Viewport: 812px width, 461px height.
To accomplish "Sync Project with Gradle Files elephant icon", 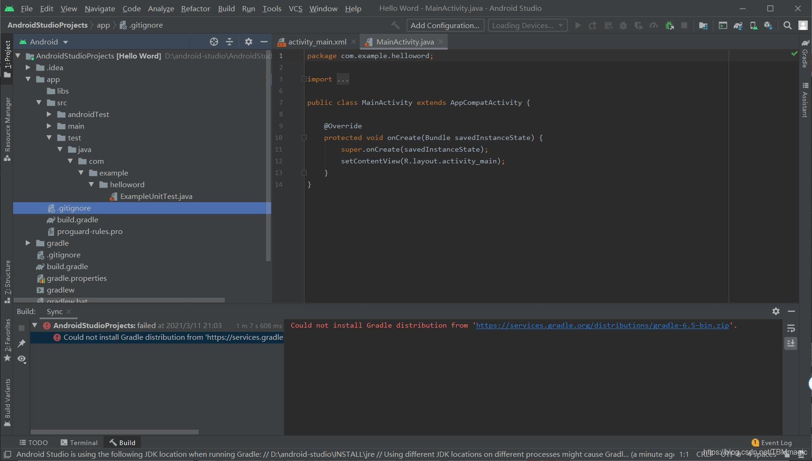I will (738, 25).
